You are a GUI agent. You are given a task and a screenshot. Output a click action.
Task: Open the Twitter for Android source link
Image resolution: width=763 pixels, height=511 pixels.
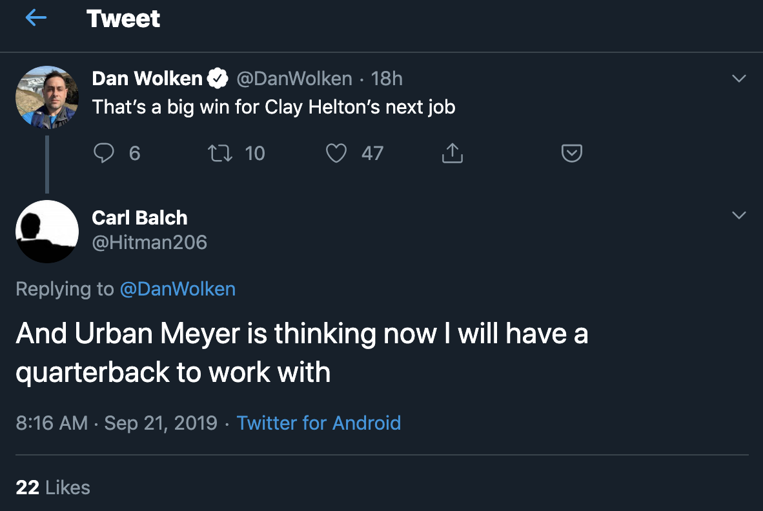[x=319, y=423]
